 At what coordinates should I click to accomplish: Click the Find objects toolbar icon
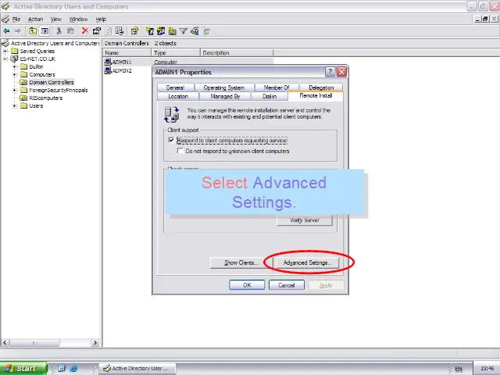(x=195, y=31)
